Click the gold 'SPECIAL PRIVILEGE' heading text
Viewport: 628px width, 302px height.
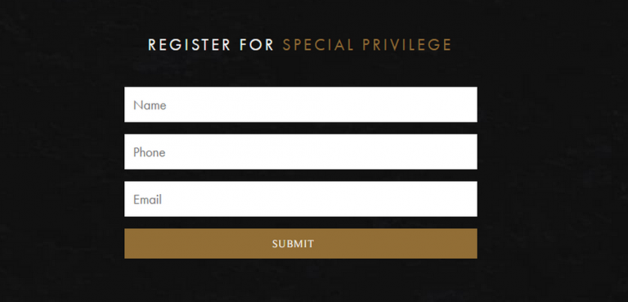click(367, 45)
